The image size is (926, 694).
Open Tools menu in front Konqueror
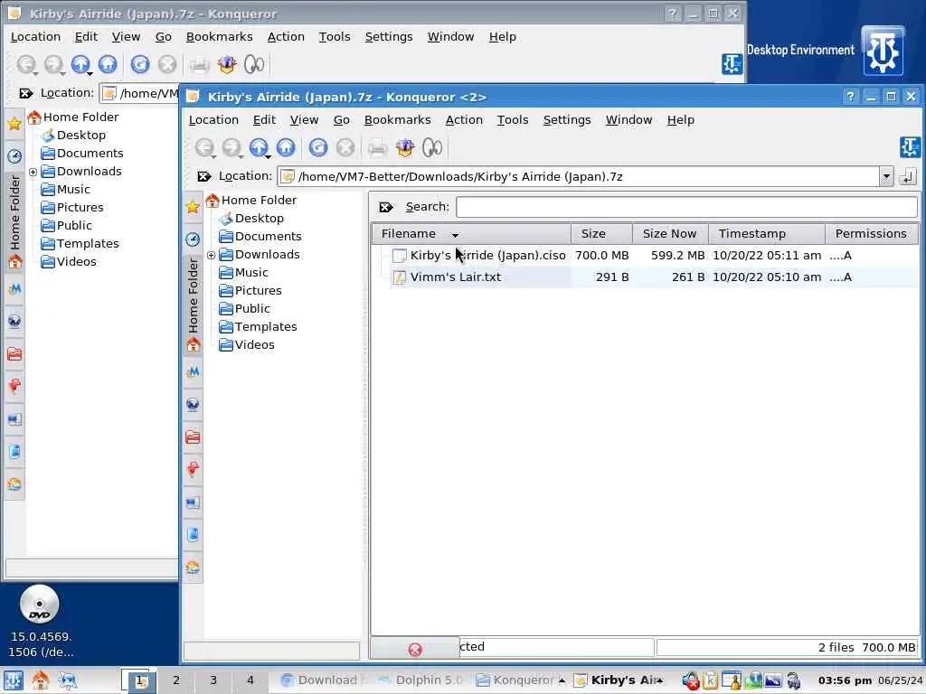coord(512,120)
